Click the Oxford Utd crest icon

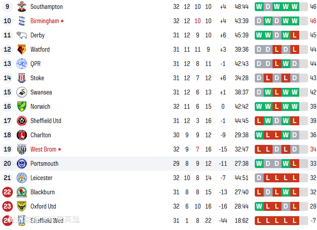(21, 206)
